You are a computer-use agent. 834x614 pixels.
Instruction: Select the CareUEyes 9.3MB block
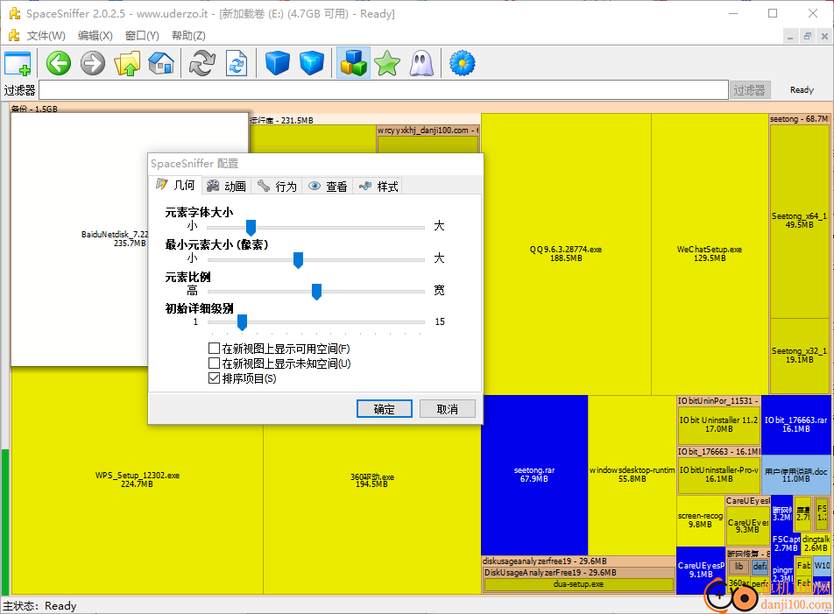[747, 526]
